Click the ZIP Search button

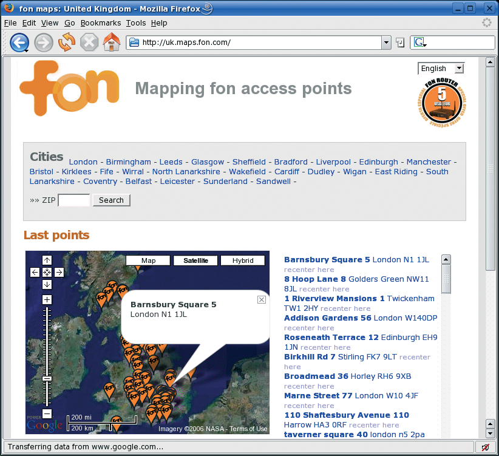(x=111, y=200)
